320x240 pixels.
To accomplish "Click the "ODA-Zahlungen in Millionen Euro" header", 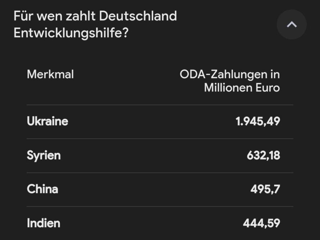I will click(x=229, y=81).
